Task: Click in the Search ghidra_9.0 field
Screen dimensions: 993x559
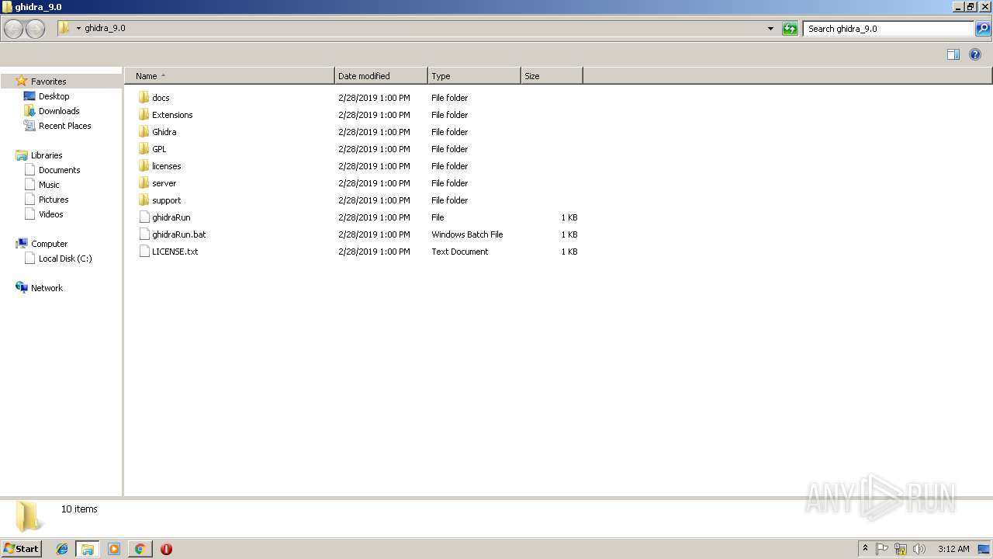Action: pyautogui.click(x=888, y=29)
